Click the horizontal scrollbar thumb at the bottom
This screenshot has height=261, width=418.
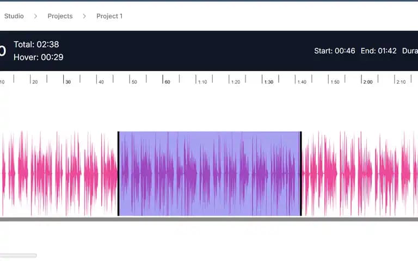click(18, 256)
